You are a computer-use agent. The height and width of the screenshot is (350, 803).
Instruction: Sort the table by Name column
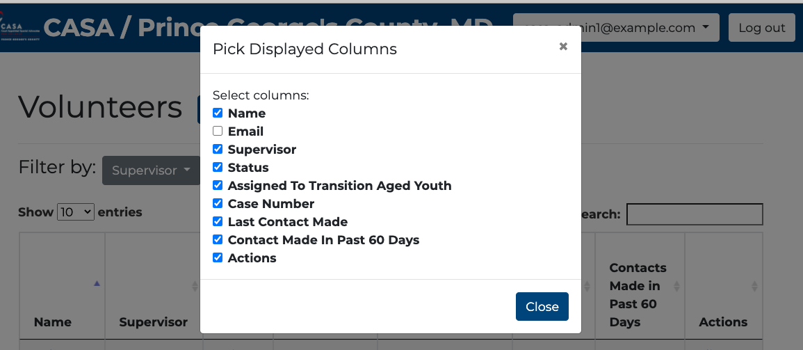(x=97, y=283)
